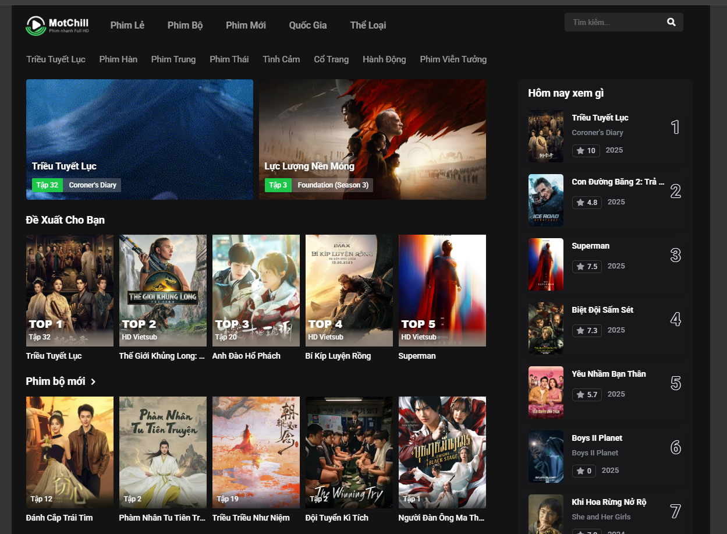The height and width of the screenshot is (534, 727).
Task: Select the Hành Động genre link
Action: [384, 59]
